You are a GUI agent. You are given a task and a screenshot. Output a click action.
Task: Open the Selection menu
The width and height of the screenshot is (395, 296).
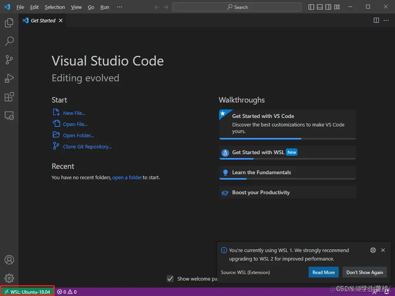pyautogui.click(x=55, y=7)
